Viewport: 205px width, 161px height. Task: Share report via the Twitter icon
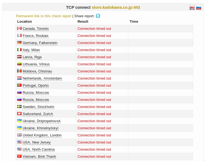click(98, 16)
